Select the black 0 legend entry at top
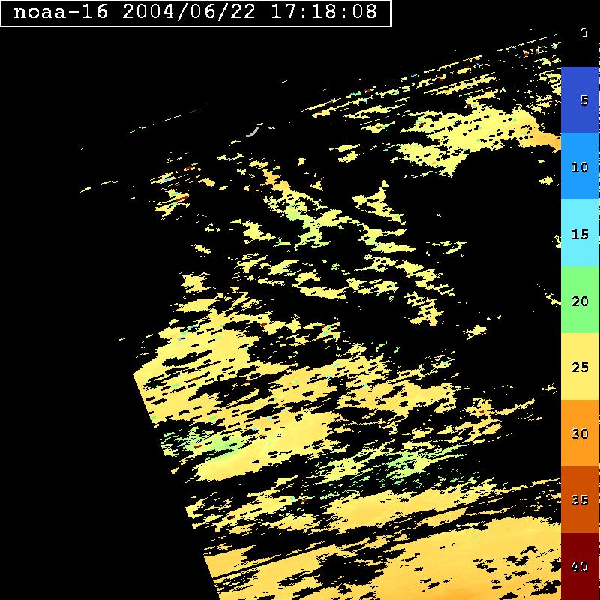The width and height of the screenshot is (600, 600). click(581, 33)
